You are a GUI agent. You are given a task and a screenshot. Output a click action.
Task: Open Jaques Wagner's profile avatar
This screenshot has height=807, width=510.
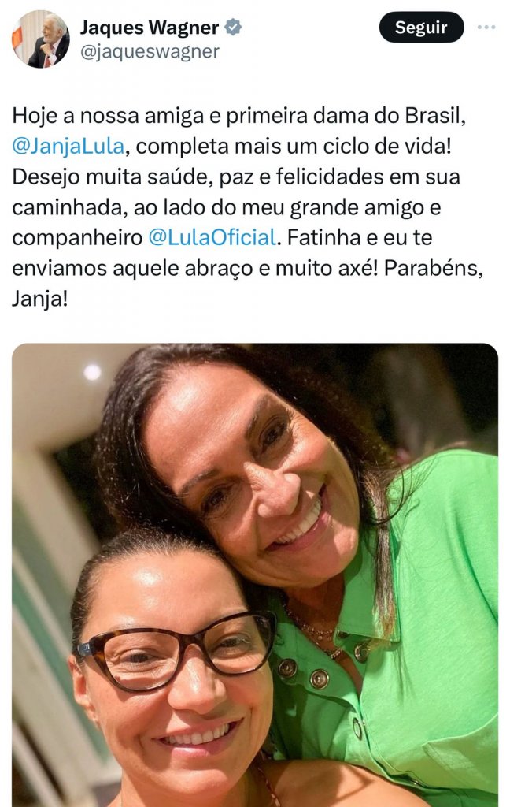(x=41, y=39)
